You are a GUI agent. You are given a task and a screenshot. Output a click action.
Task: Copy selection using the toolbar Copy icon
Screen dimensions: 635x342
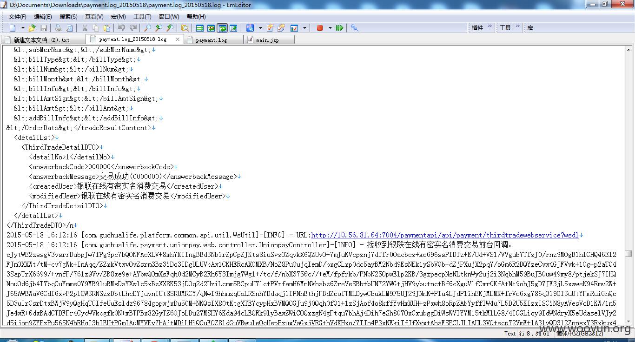click(x=96, y=28)
